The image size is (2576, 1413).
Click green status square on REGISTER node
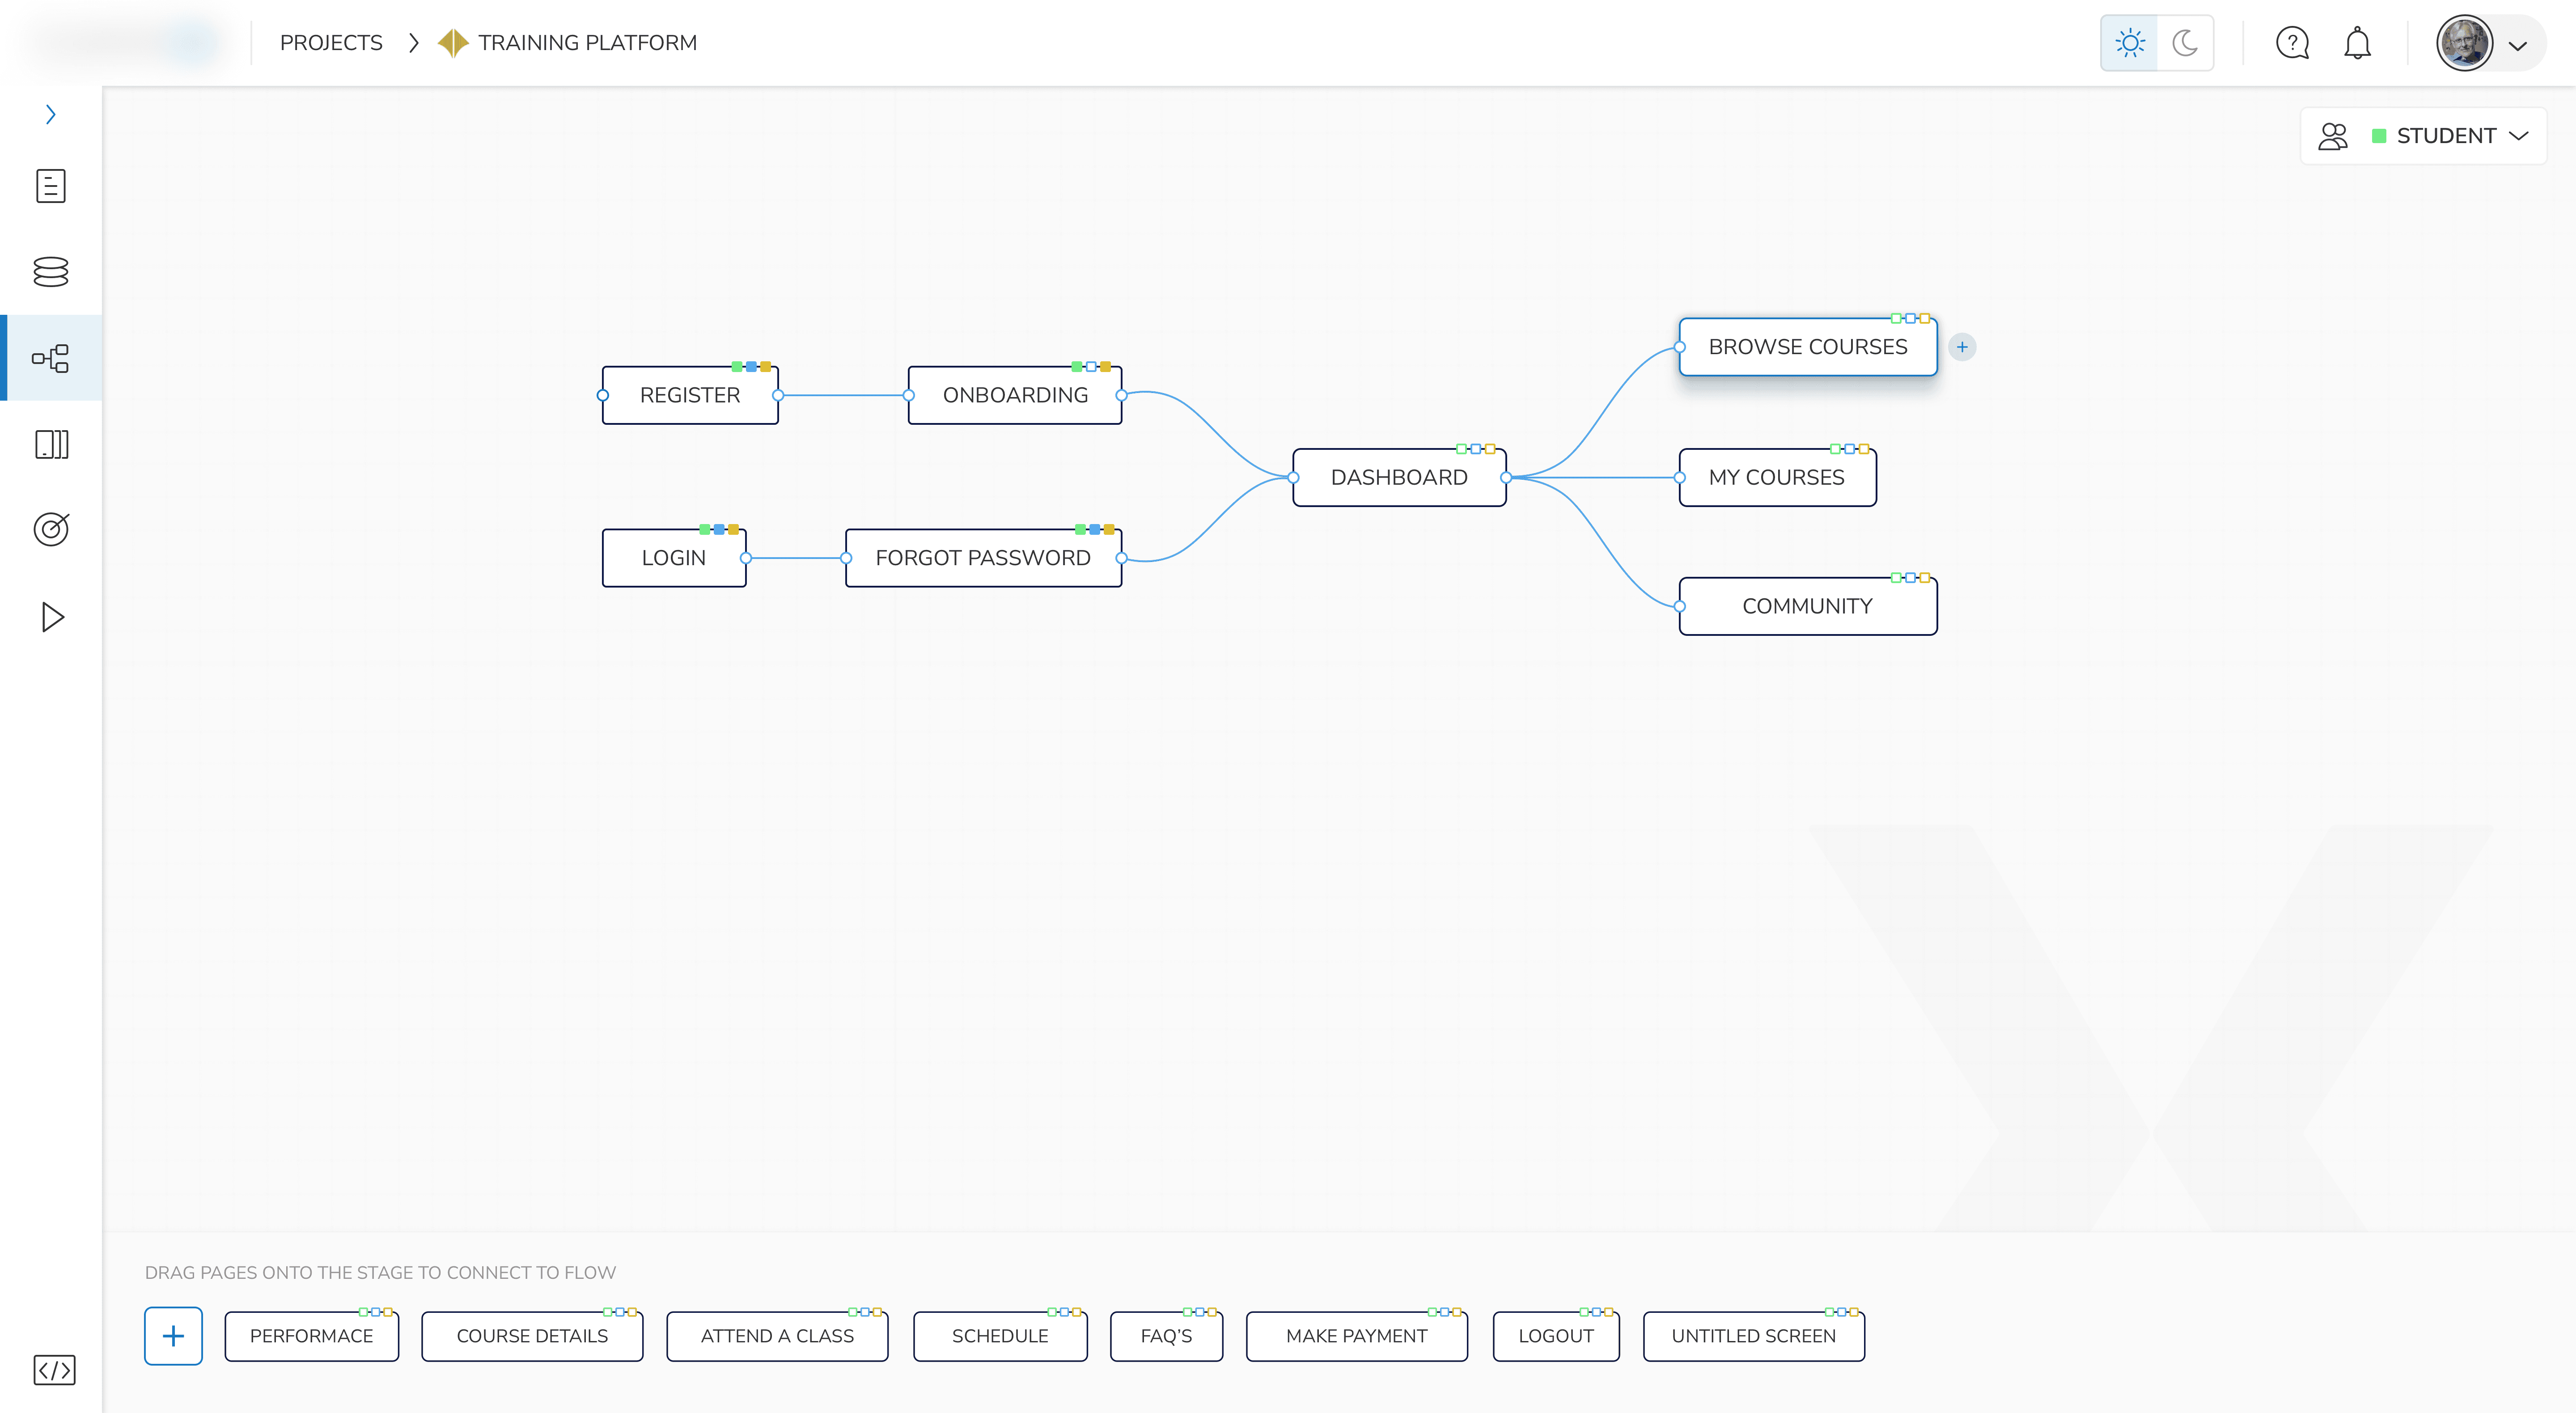[737, 366]
